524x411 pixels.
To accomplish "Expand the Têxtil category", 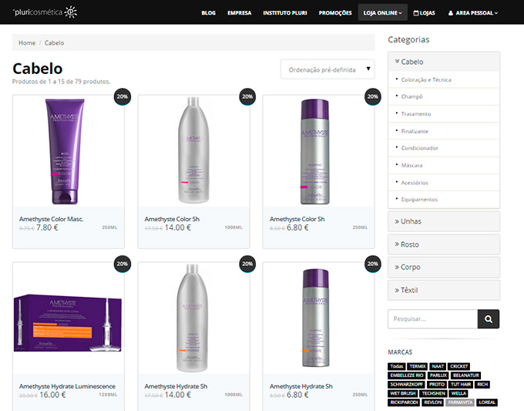I will click(444, 290).
